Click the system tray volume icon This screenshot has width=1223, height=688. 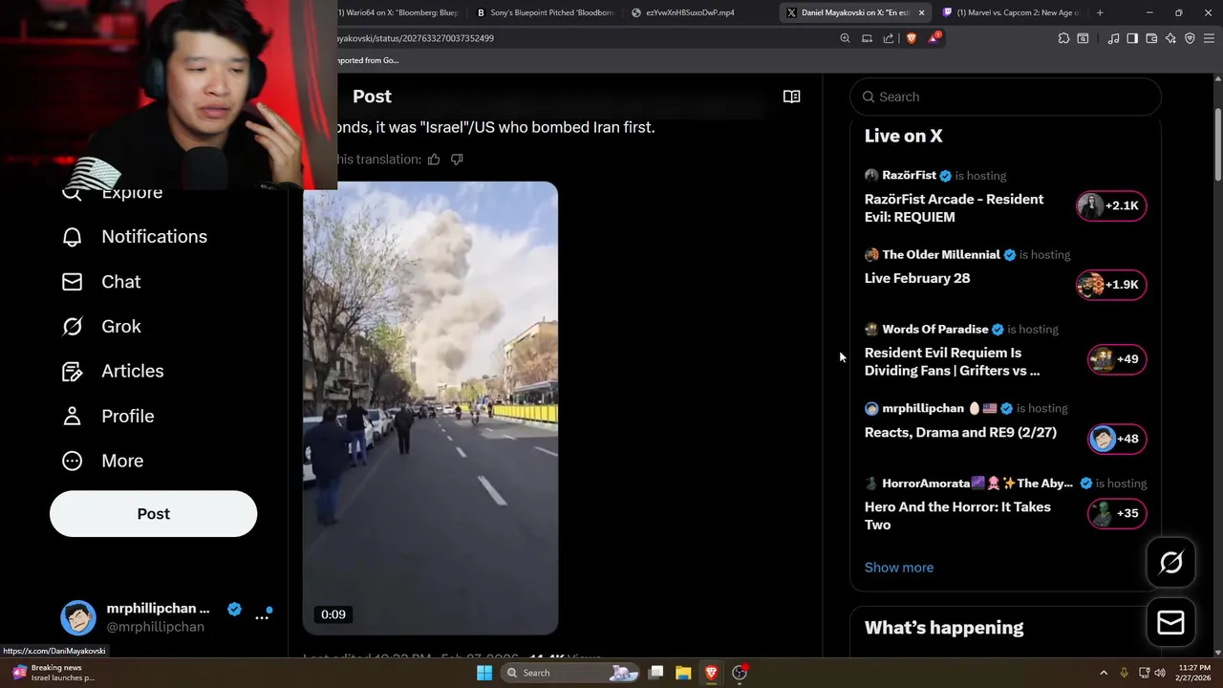[1159, 673]
